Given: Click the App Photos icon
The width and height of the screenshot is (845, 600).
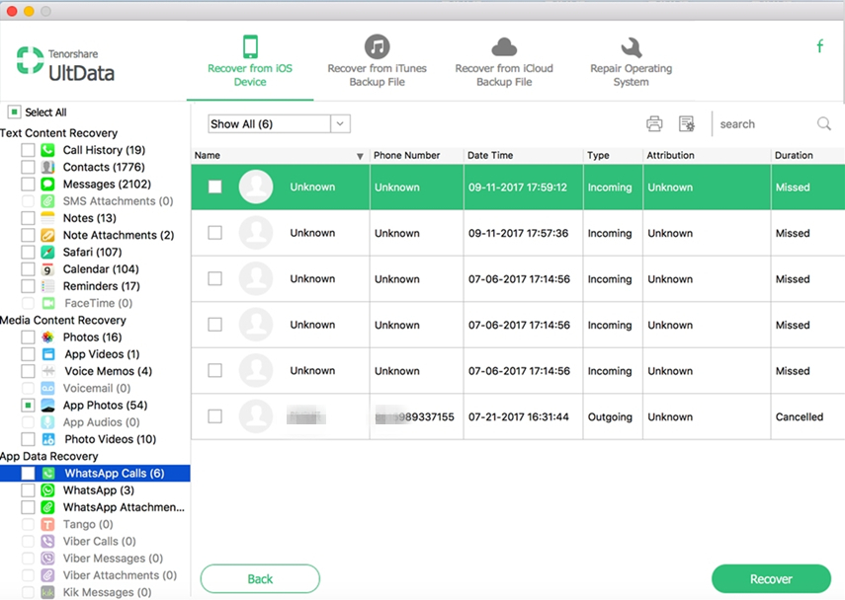Looking at the screenshot, I should click(x=48, y=406).
